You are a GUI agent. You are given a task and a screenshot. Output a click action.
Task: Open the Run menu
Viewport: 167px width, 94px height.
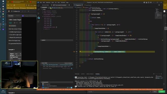[59, 2]
